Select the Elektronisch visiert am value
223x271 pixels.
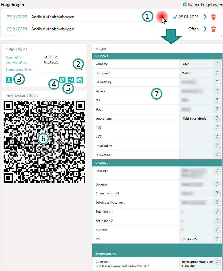click(x=197, y=264)
